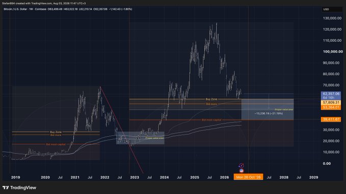Click the 0.00 price axis label
Screen dimensions: 346x194
click(x=327, y=164)
